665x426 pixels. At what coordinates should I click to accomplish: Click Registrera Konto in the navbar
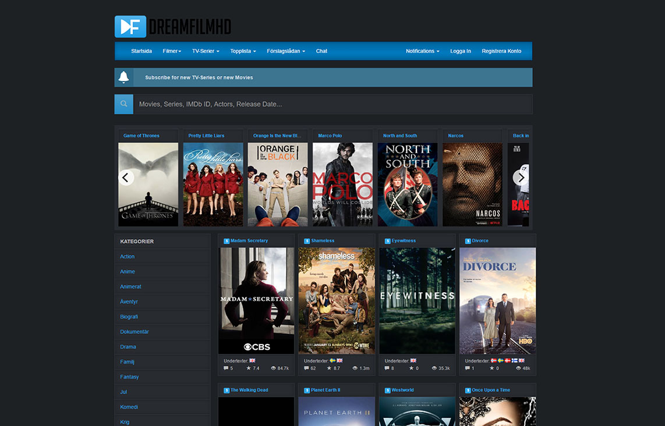click(x=501, y=51)
